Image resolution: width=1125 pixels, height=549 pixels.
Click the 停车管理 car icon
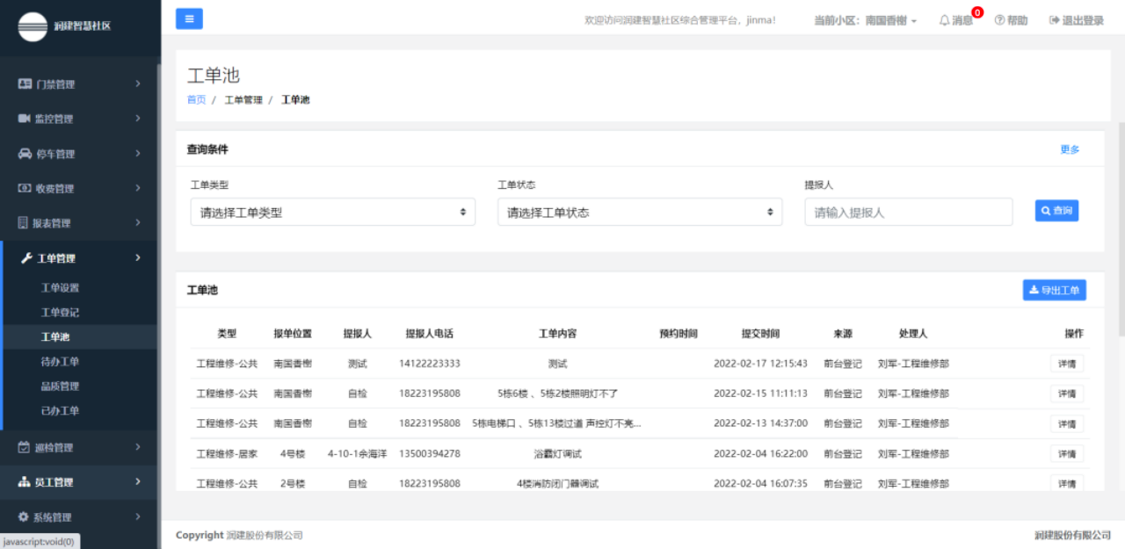(x=25, y=154)
